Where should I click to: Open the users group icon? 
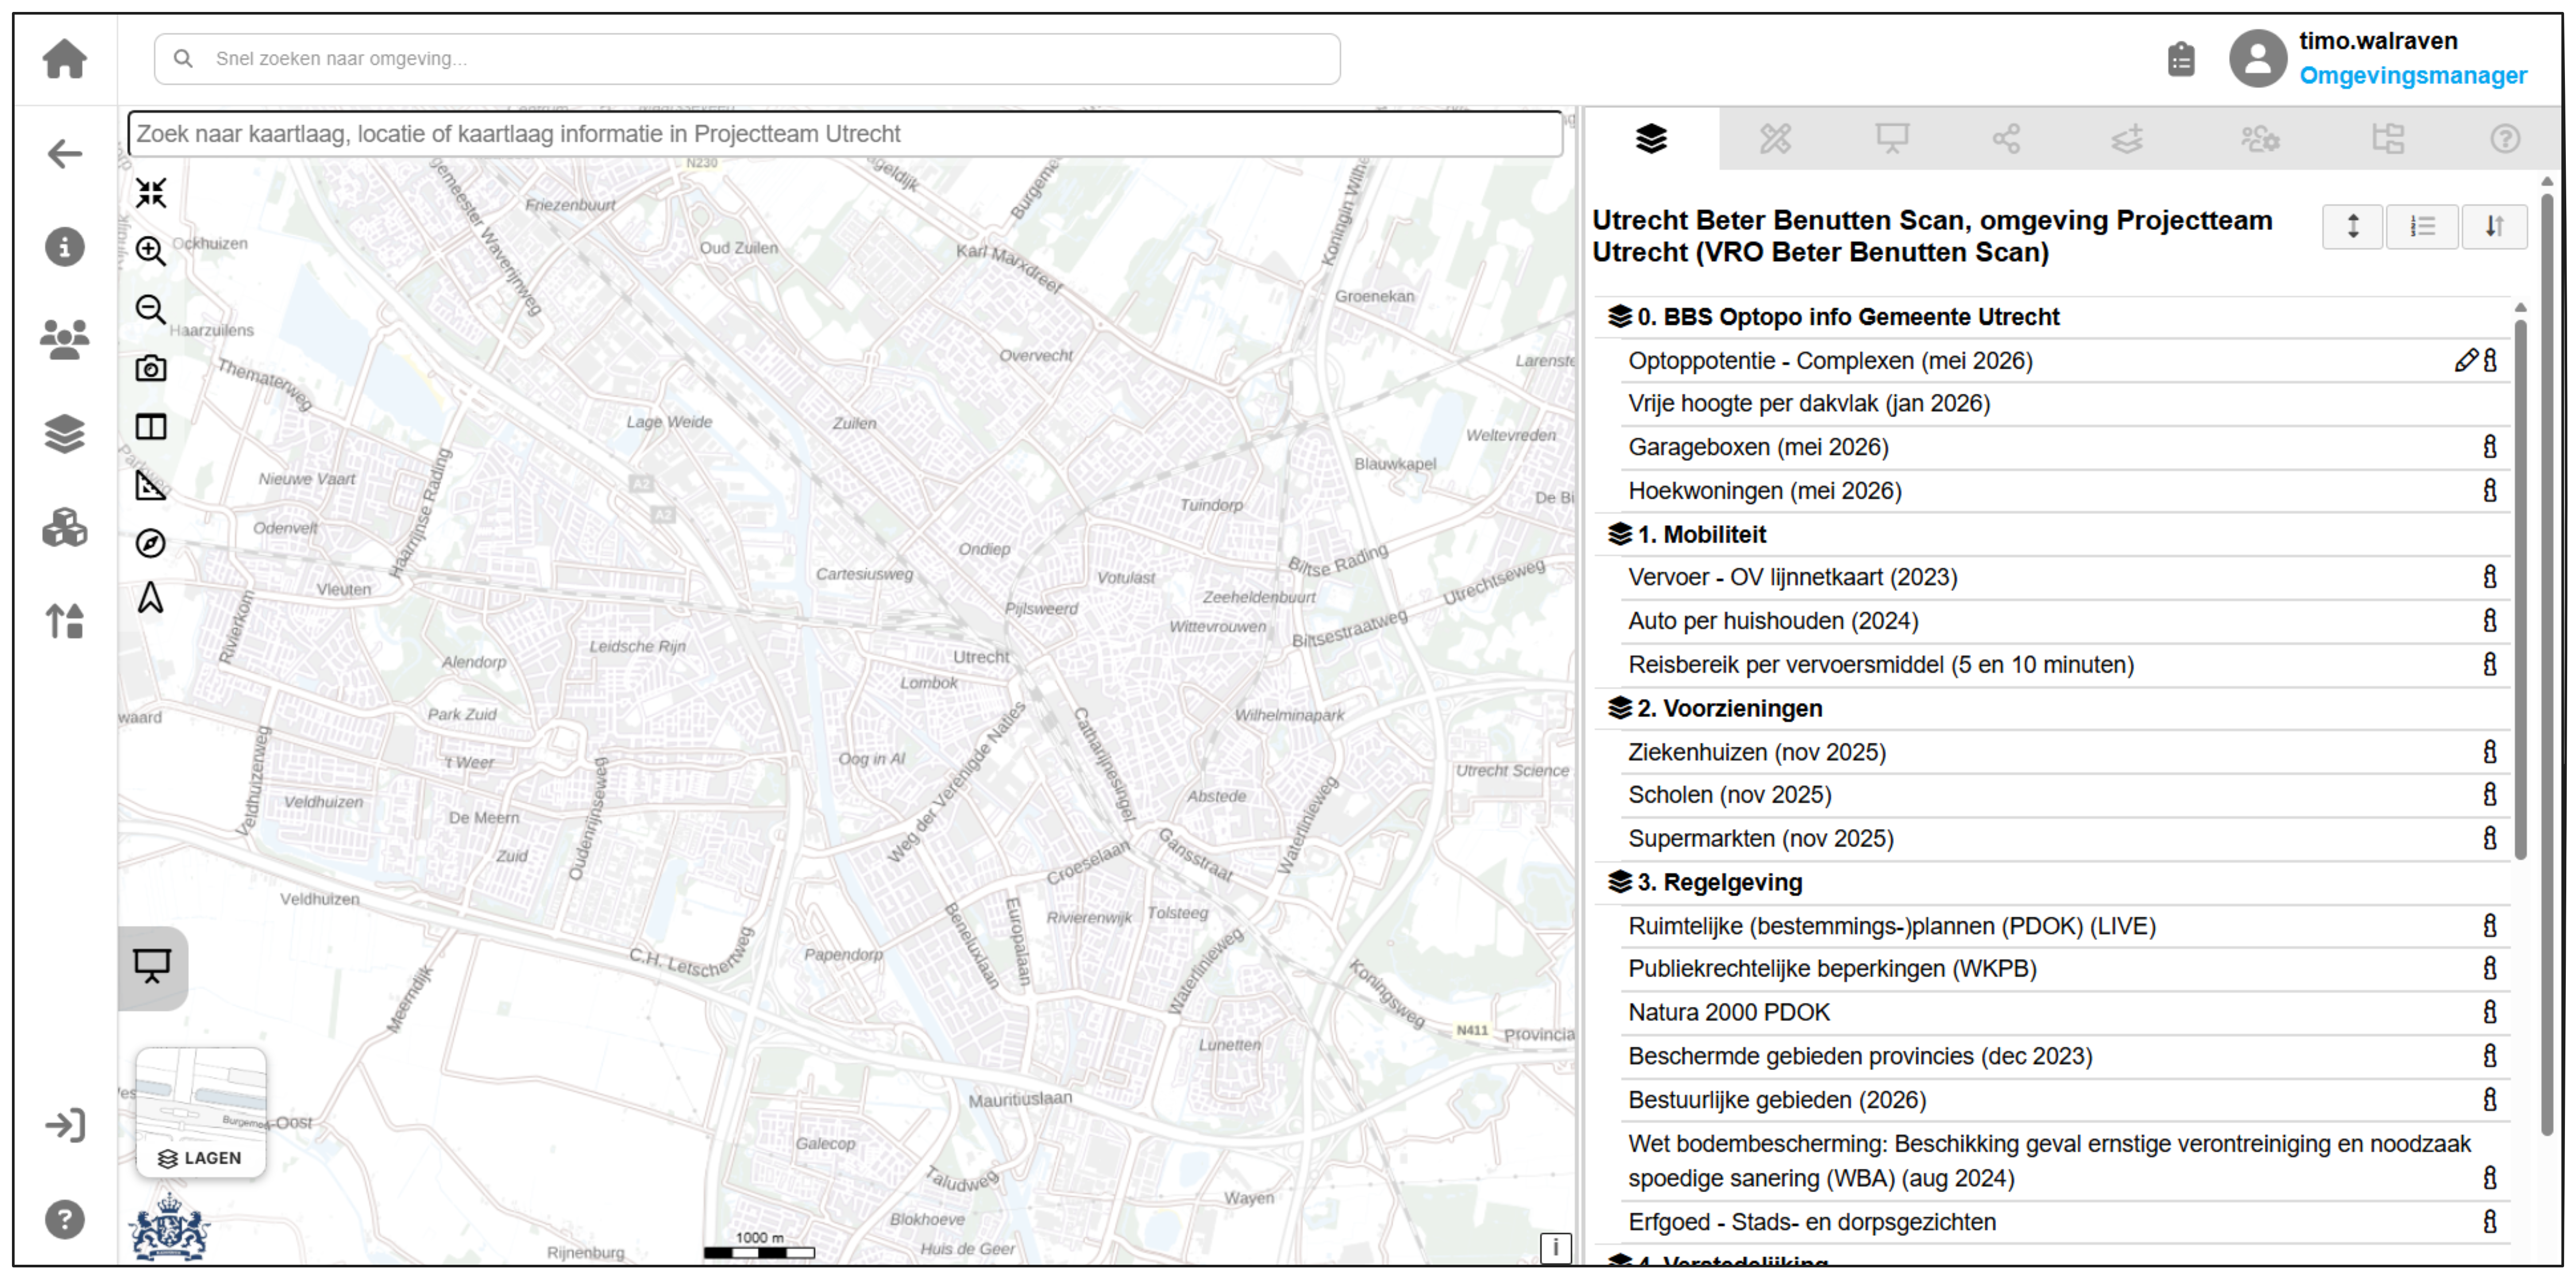pos(65,340)
